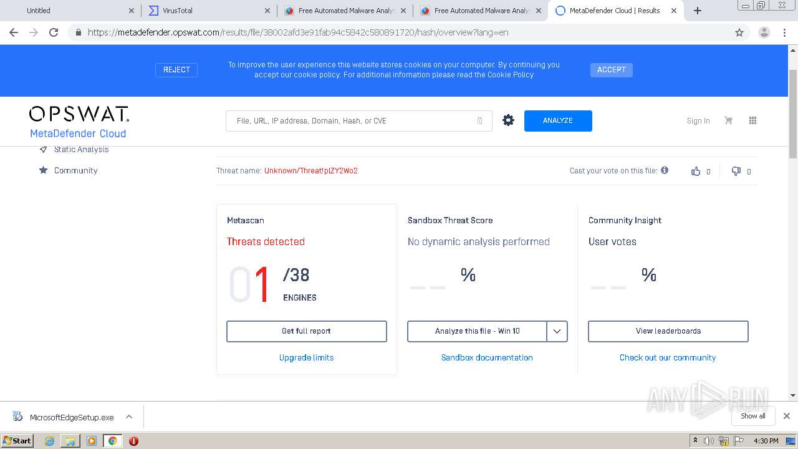
Task: Click the red stop-sign taskbar icon
Action: [x=133, y=441]
